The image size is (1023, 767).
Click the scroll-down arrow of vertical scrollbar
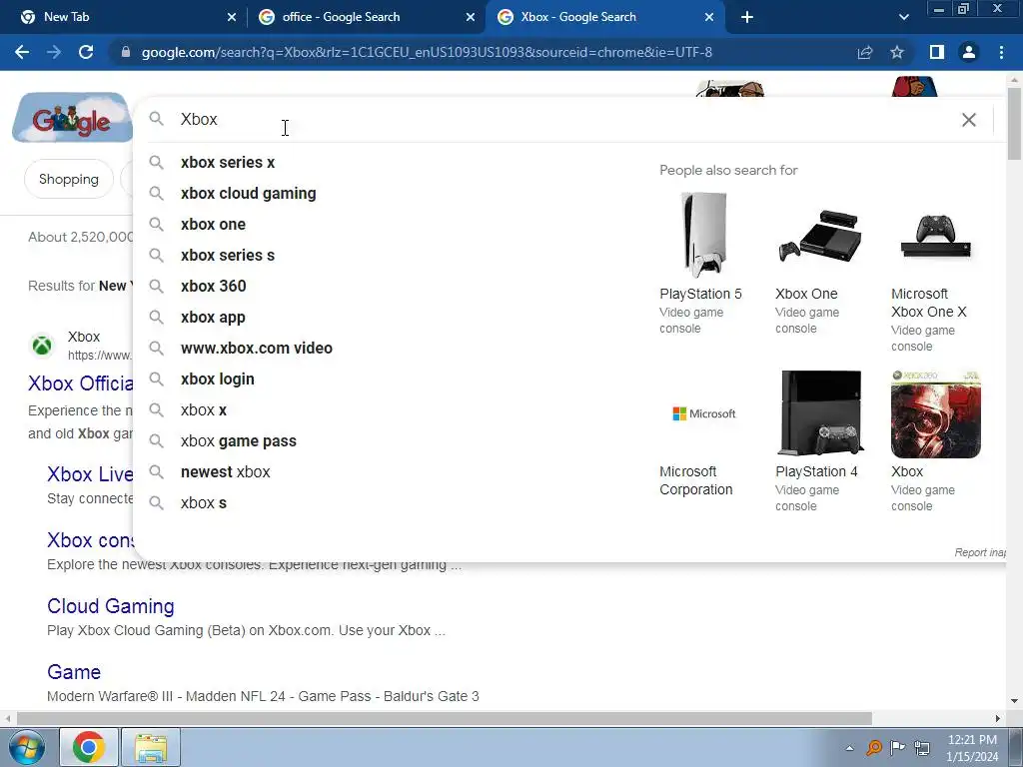point(1014,701)
